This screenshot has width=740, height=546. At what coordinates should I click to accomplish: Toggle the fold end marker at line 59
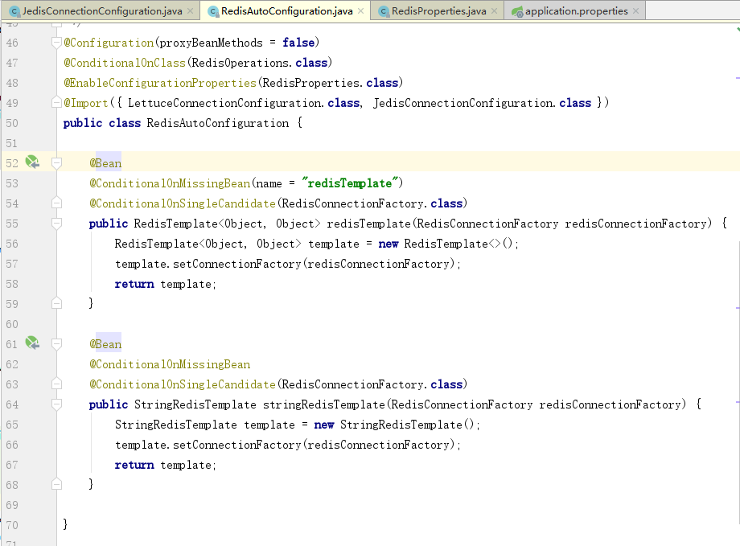(x=56, y=303)
